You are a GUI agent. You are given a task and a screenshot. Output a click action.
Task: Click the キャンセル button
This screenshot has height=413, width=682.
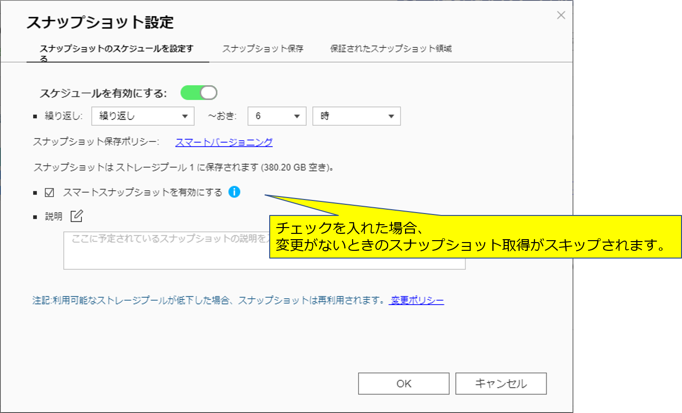[501, 383]
